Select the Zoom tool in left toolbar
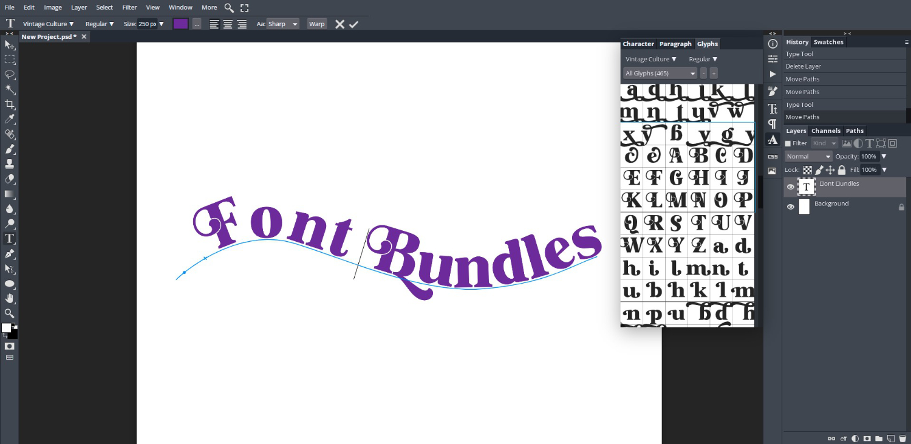Screen dimensions: 911x444 (10, 313)
